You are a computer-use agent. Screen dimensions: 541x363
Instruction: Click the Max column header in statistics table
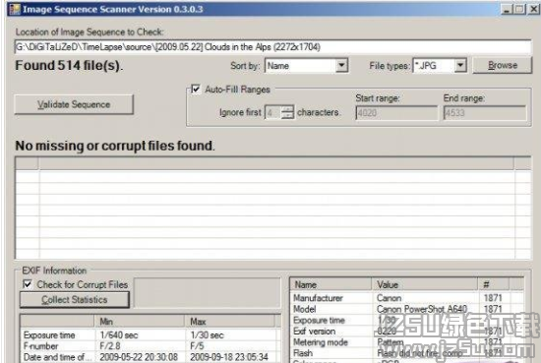pyautogui.click(x=229, y=322)
